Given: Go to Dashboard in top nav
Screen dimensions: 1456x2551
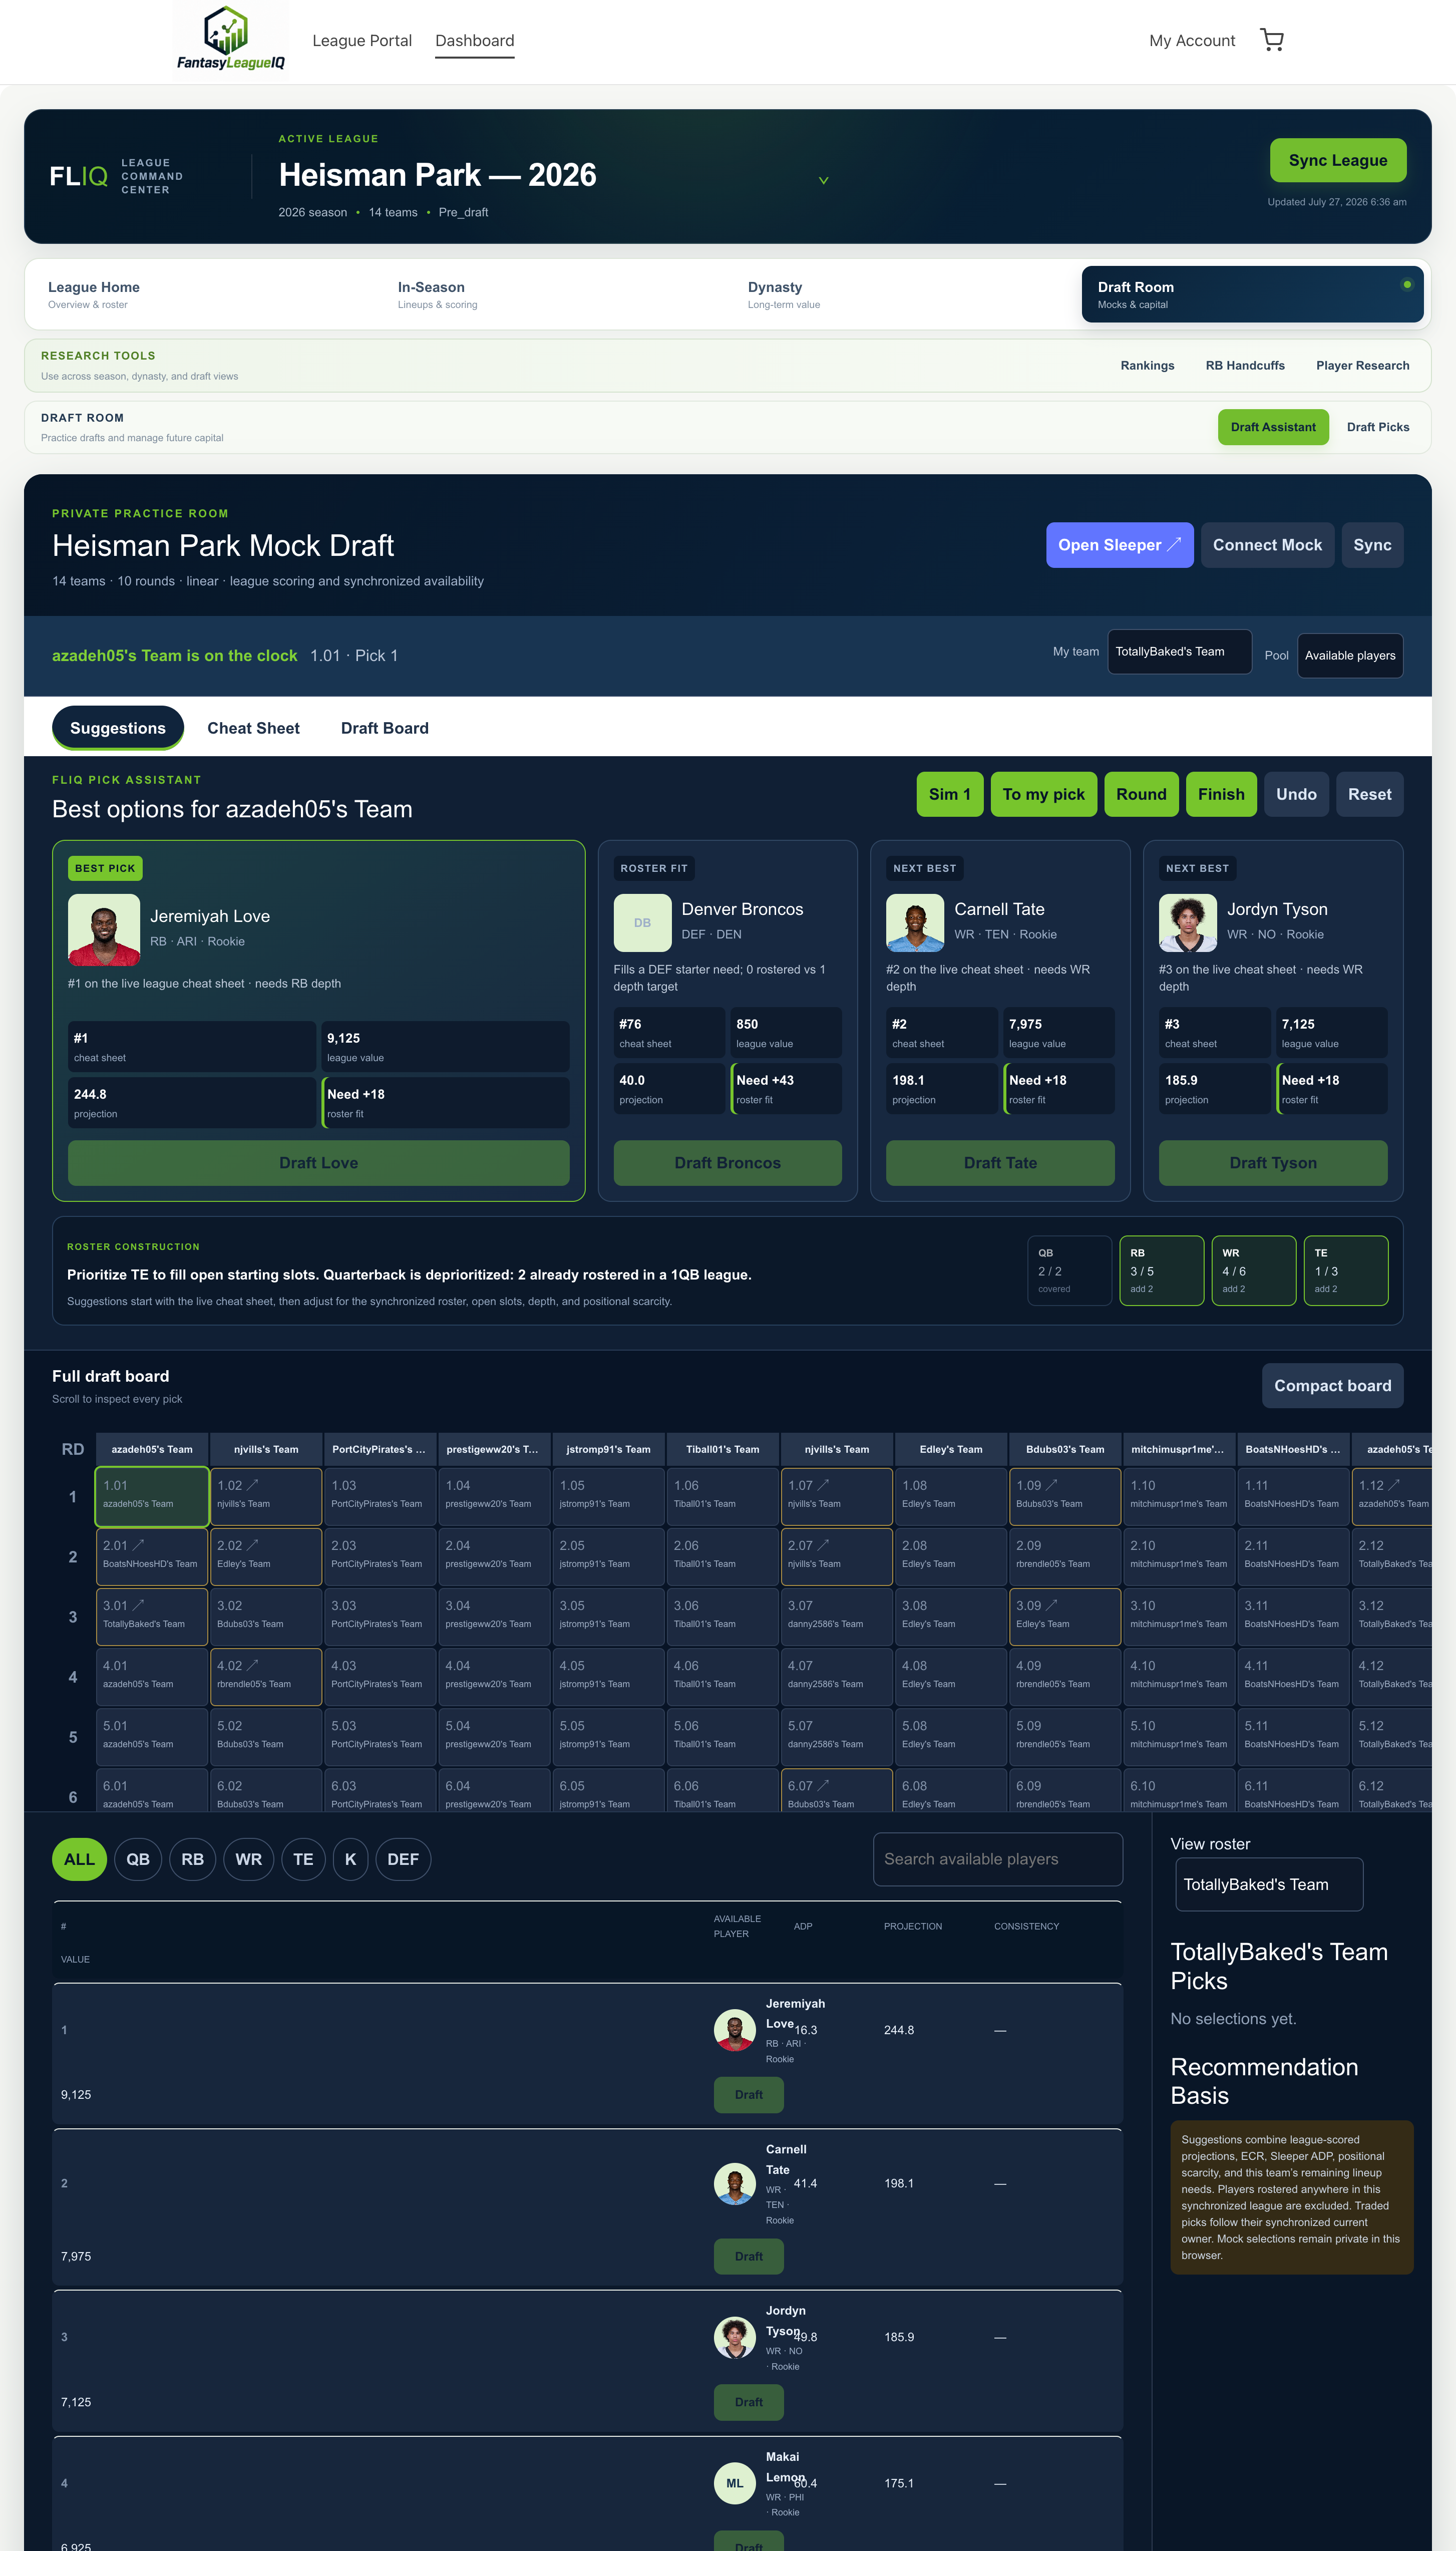Looking at the screenshot, I should coord(475,41).
